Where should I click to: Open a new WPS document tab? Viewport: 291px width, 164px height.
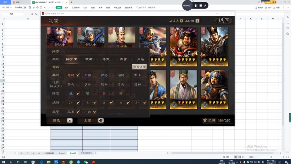[71, 2]
